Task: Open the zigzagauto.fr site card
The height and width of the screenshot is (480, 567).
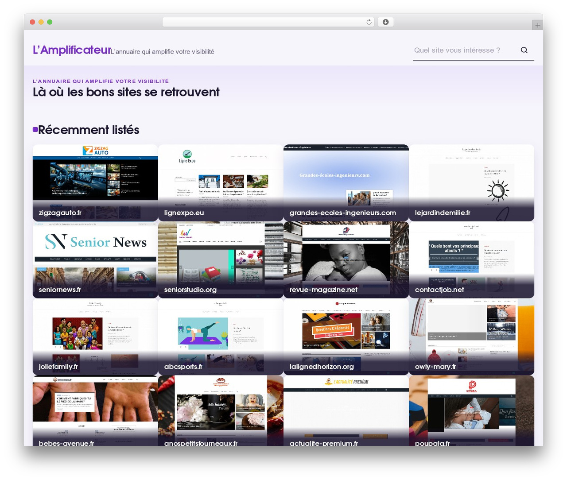Action: (x=95, y=183)
